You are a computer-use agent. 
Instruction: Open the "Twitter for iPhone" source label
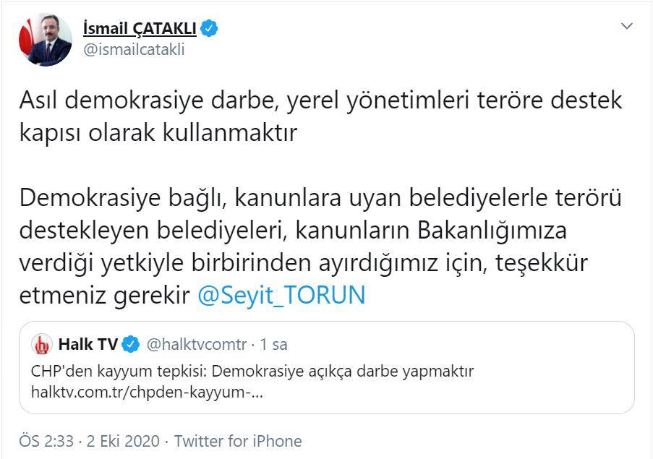(x=238, y=440)
